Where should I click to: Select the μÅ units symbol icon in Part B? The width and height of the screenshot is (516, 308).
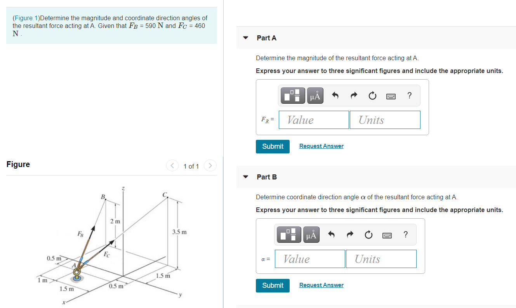311,234
